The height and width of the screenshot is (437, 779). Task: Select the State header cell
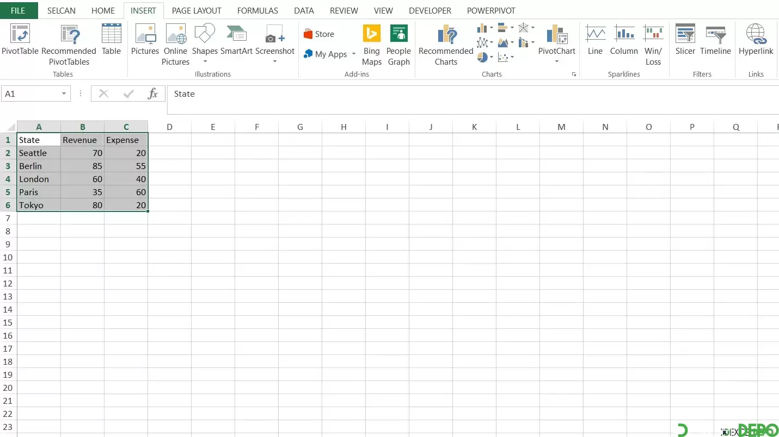(39, 140)
